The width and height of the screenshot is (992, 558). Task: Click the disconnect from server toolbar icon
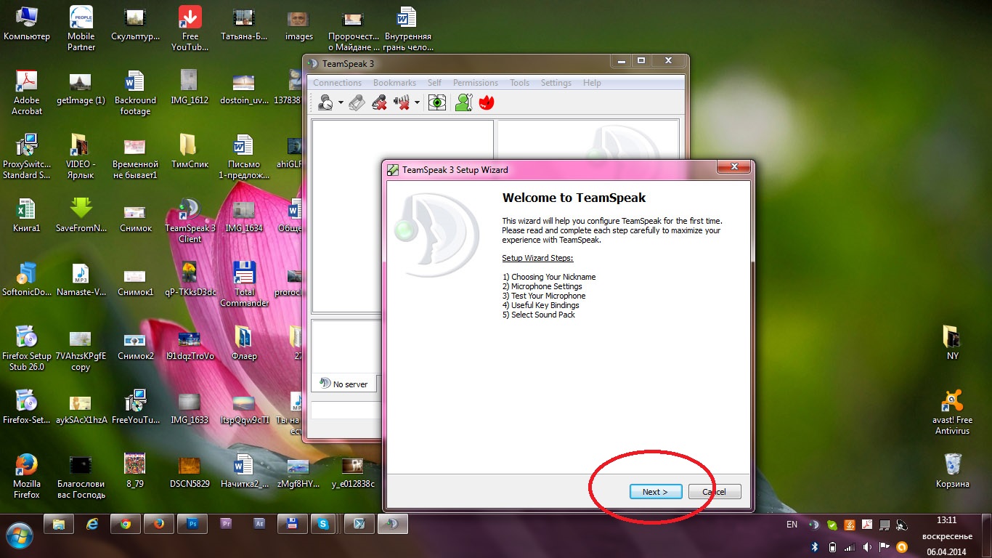click(x=357, y=102)
